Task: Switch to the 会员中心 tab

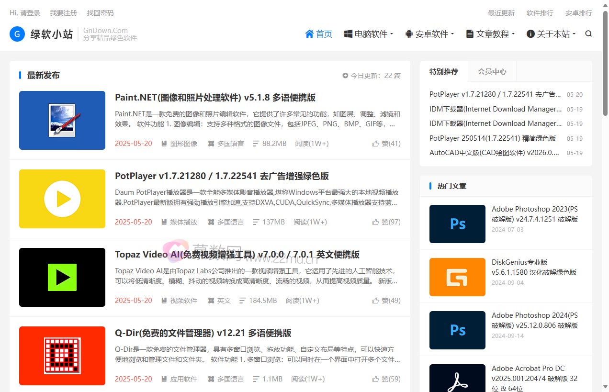Action: tap(492, 71)
